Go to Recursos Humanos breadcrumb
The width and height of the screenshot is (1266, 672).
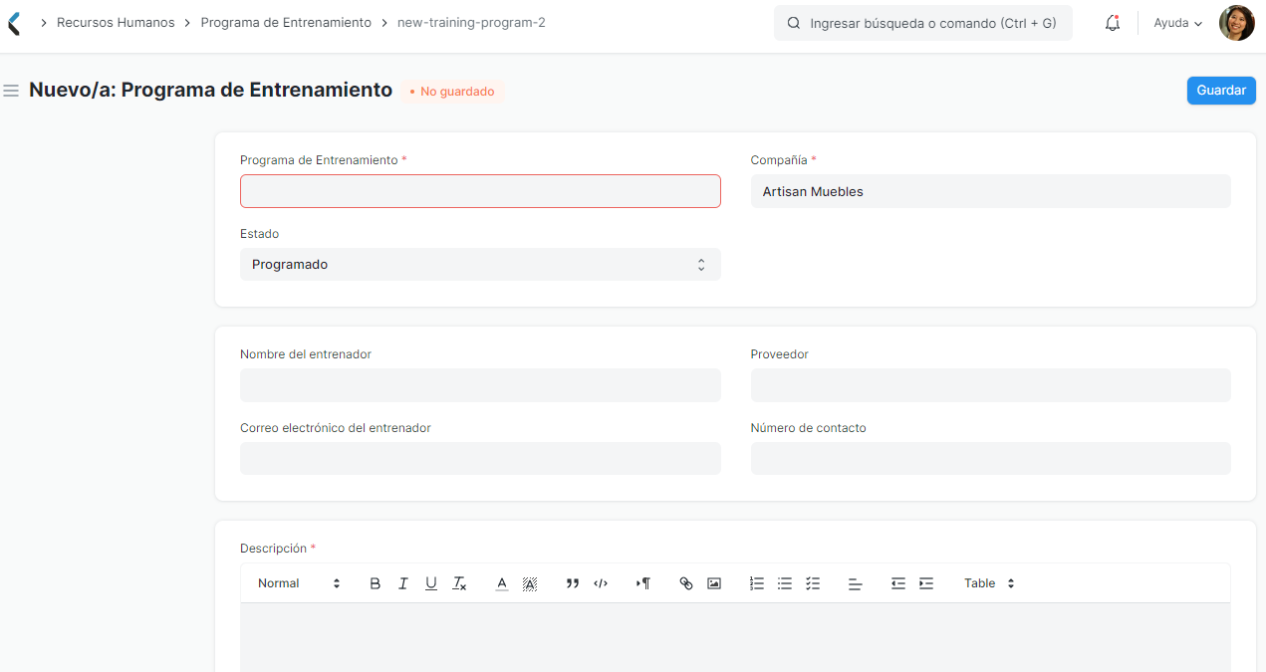click(x=116, y=23)
